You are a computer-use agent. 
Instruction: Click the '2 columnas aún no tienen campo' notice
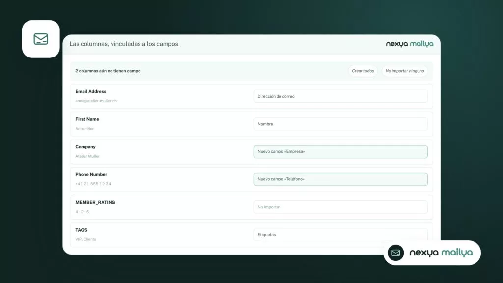(x=108, y=71)
